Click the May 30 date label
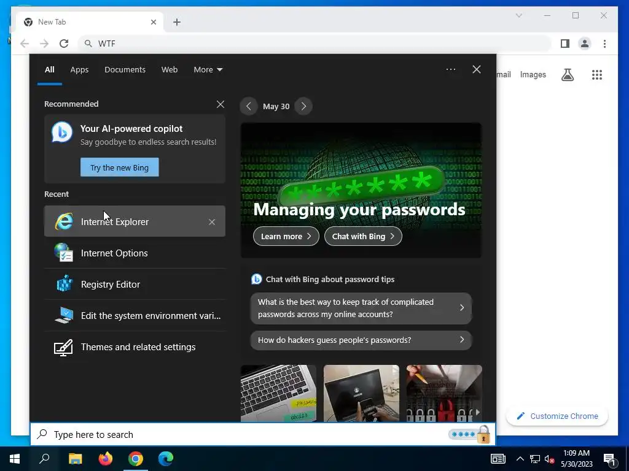 (x=276, y=107)
